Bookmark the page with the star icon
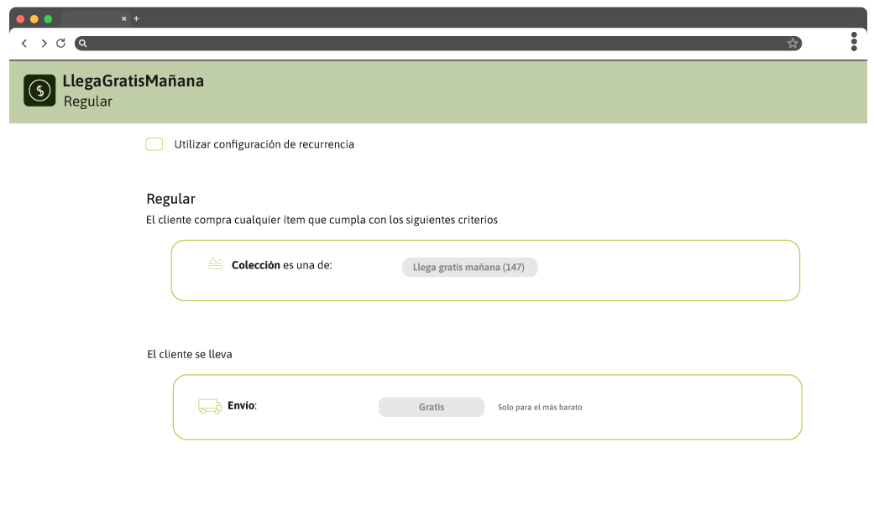Image resolution: width=874 pixels, height=505 pixels. tap(792, 44)
